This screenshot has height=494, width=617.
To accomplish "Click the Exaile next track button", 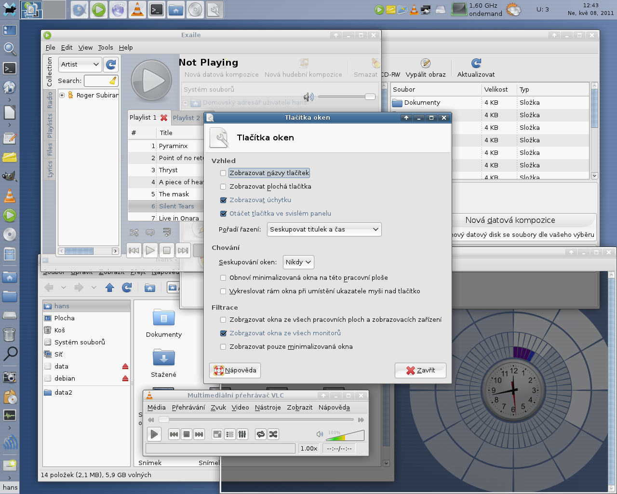I will pyautogui.click(x=183, y=250).
